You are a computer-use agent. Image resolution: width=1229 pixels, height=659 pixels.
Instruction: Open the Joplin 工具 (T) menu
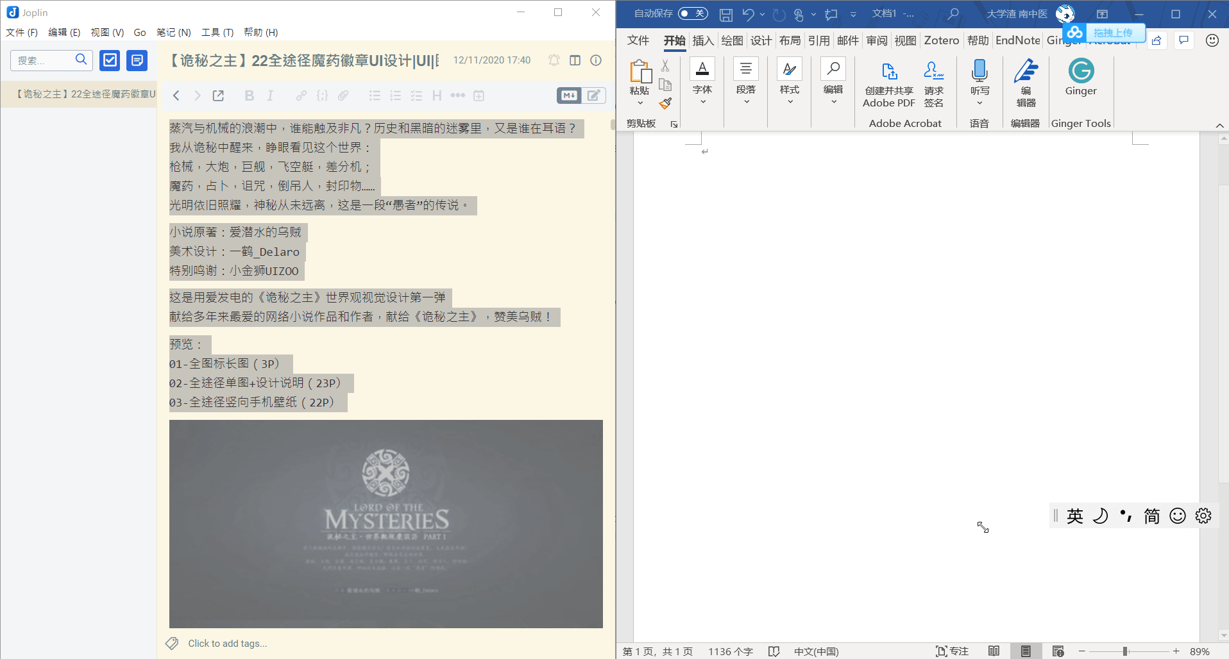coord(217,32)
